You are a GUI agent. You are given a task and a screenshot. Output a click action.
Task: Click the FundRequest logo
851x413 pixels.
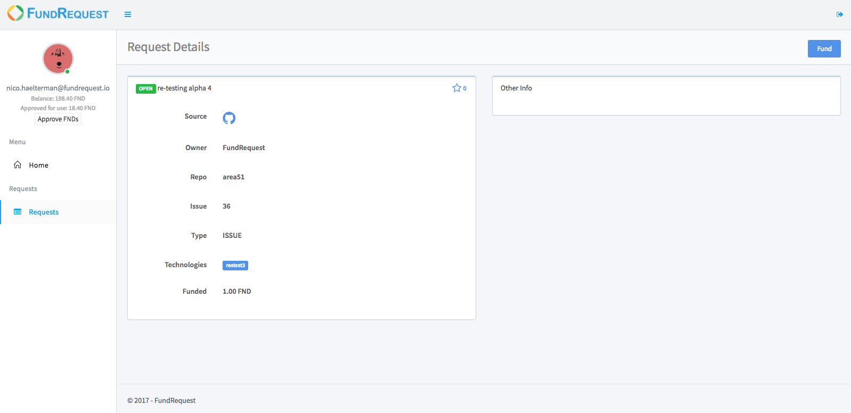58,13
